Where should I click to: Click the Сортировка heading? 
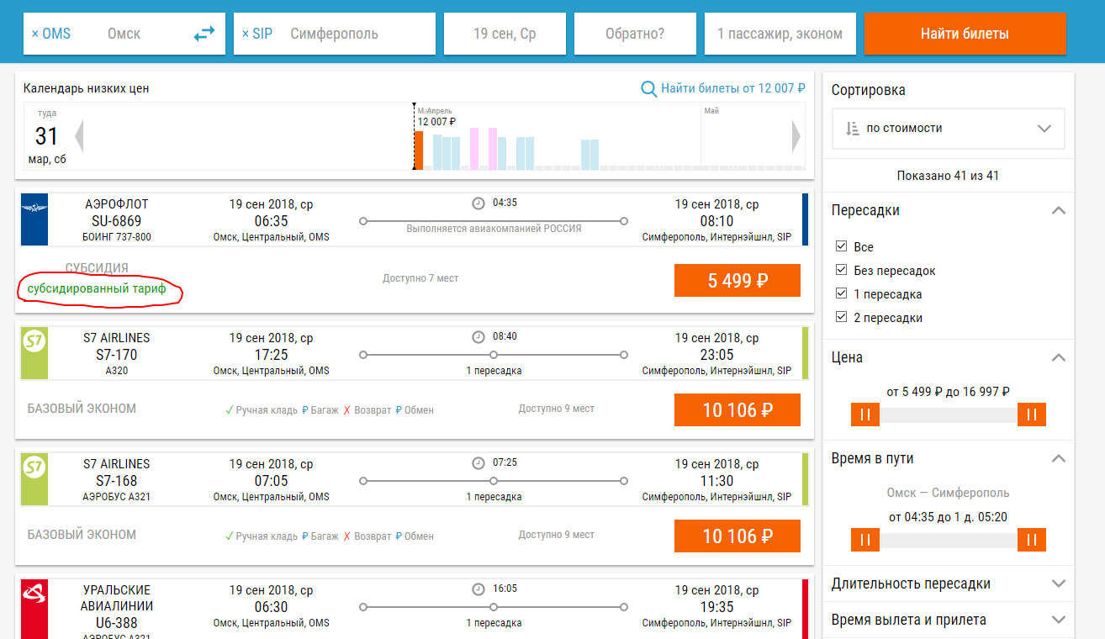pos(869,90)
